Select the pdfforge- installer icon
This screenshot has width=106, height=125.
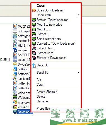click(x=15, y=36)
